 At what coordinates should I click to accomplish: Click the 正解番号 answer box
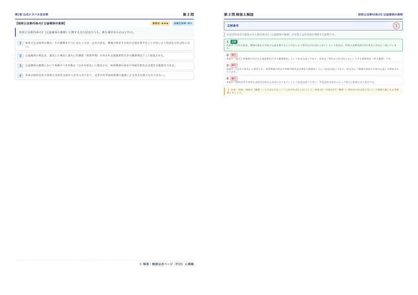click(x=313, y=26)
